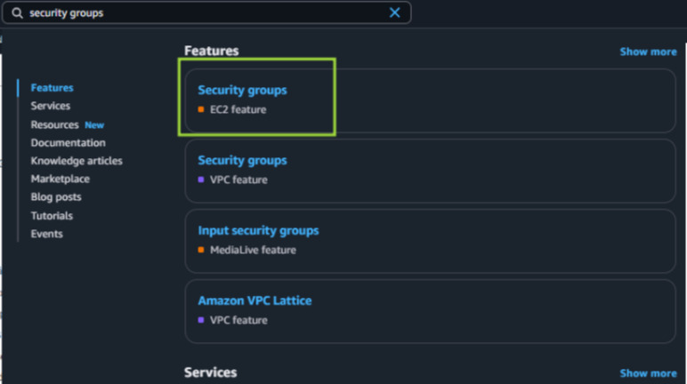Viewport: 687px width, 384px height.
Task: Show more Features results
Action: point(648,52)
